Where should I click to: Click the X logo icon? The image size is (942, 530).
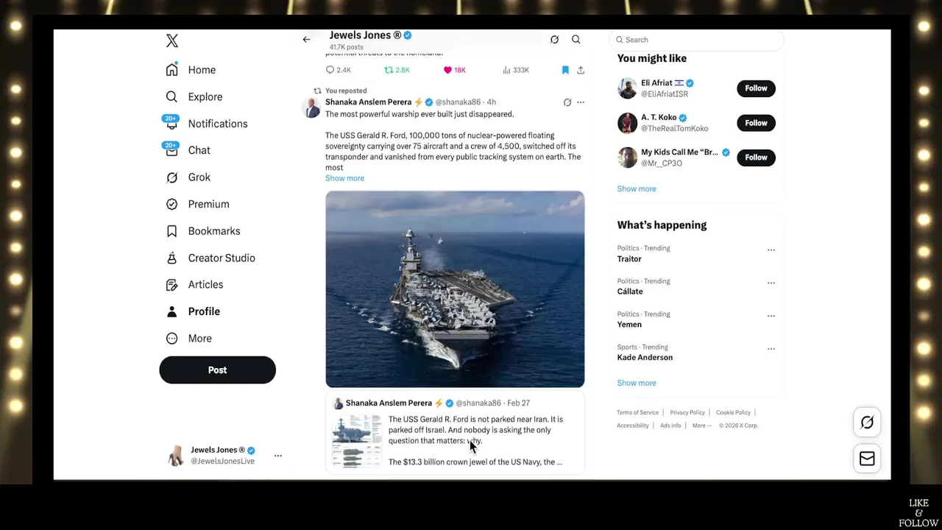pyautogui.click(x=172, y=41)
